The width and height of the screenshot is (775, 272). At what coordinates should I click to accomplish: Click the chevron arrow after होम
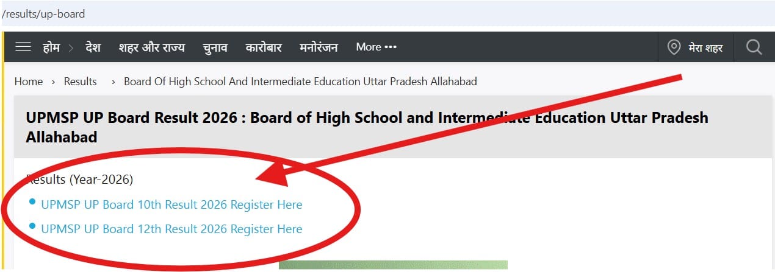click(71, 47)
